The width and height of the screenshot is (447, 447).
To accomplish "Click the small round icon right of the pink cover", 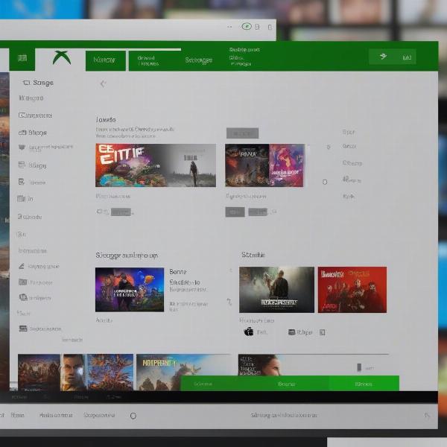I will pos(325,182).
